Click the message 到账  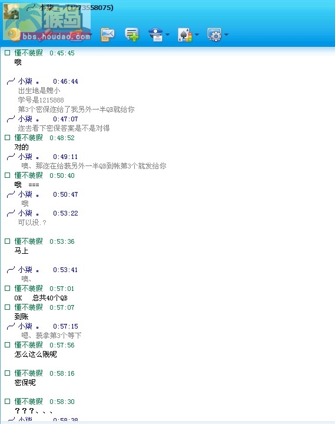click(21, 317)
